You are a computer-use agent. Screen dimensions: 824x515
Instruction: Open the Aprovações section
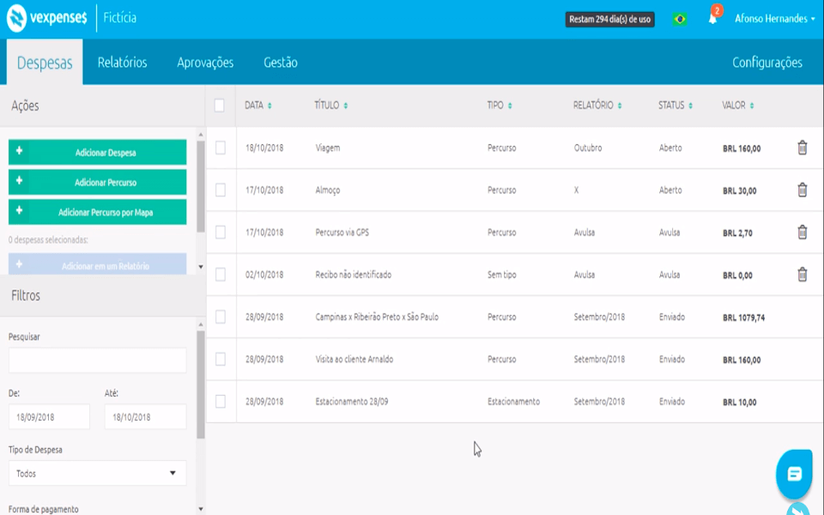pos(204,62)
